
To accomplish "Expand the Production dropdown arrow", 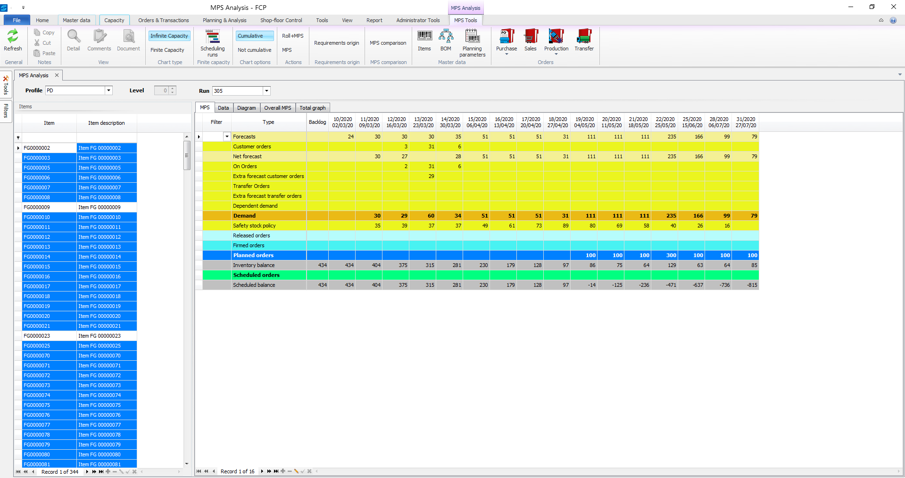I will pyautogui.click(x=556, y=54).
